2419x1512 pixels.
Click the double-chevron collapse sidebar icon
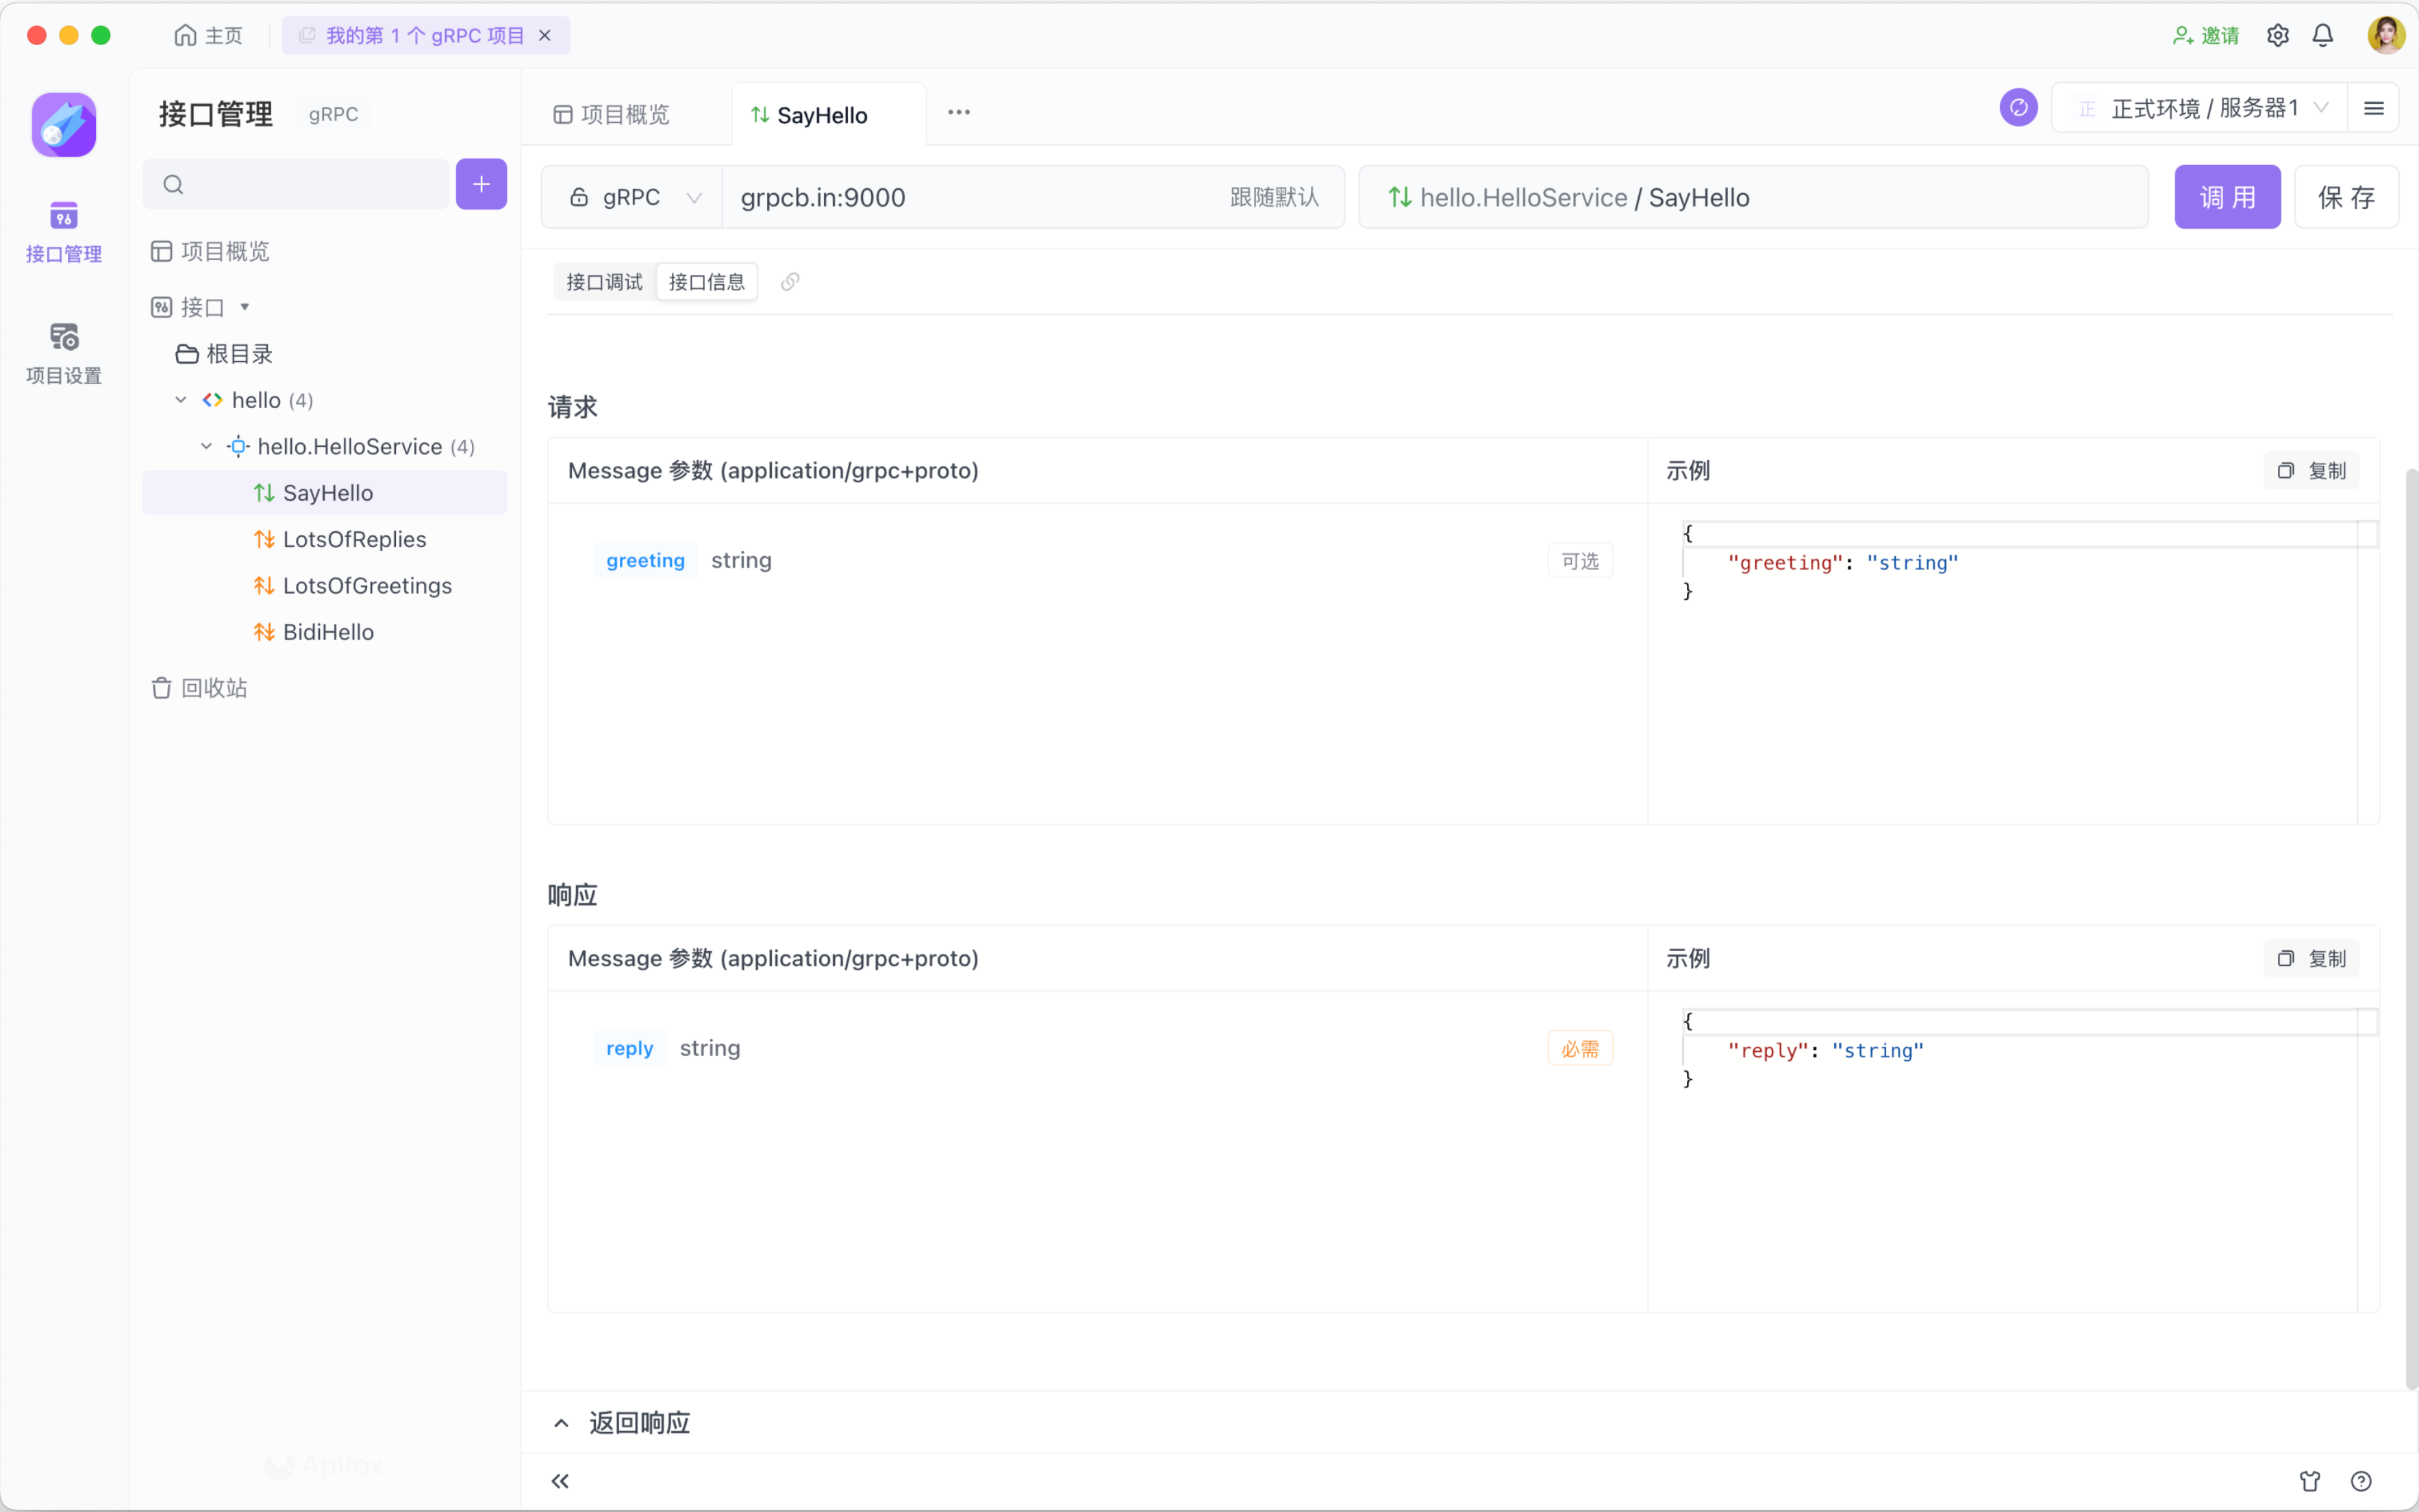(x=560, y=1481)
